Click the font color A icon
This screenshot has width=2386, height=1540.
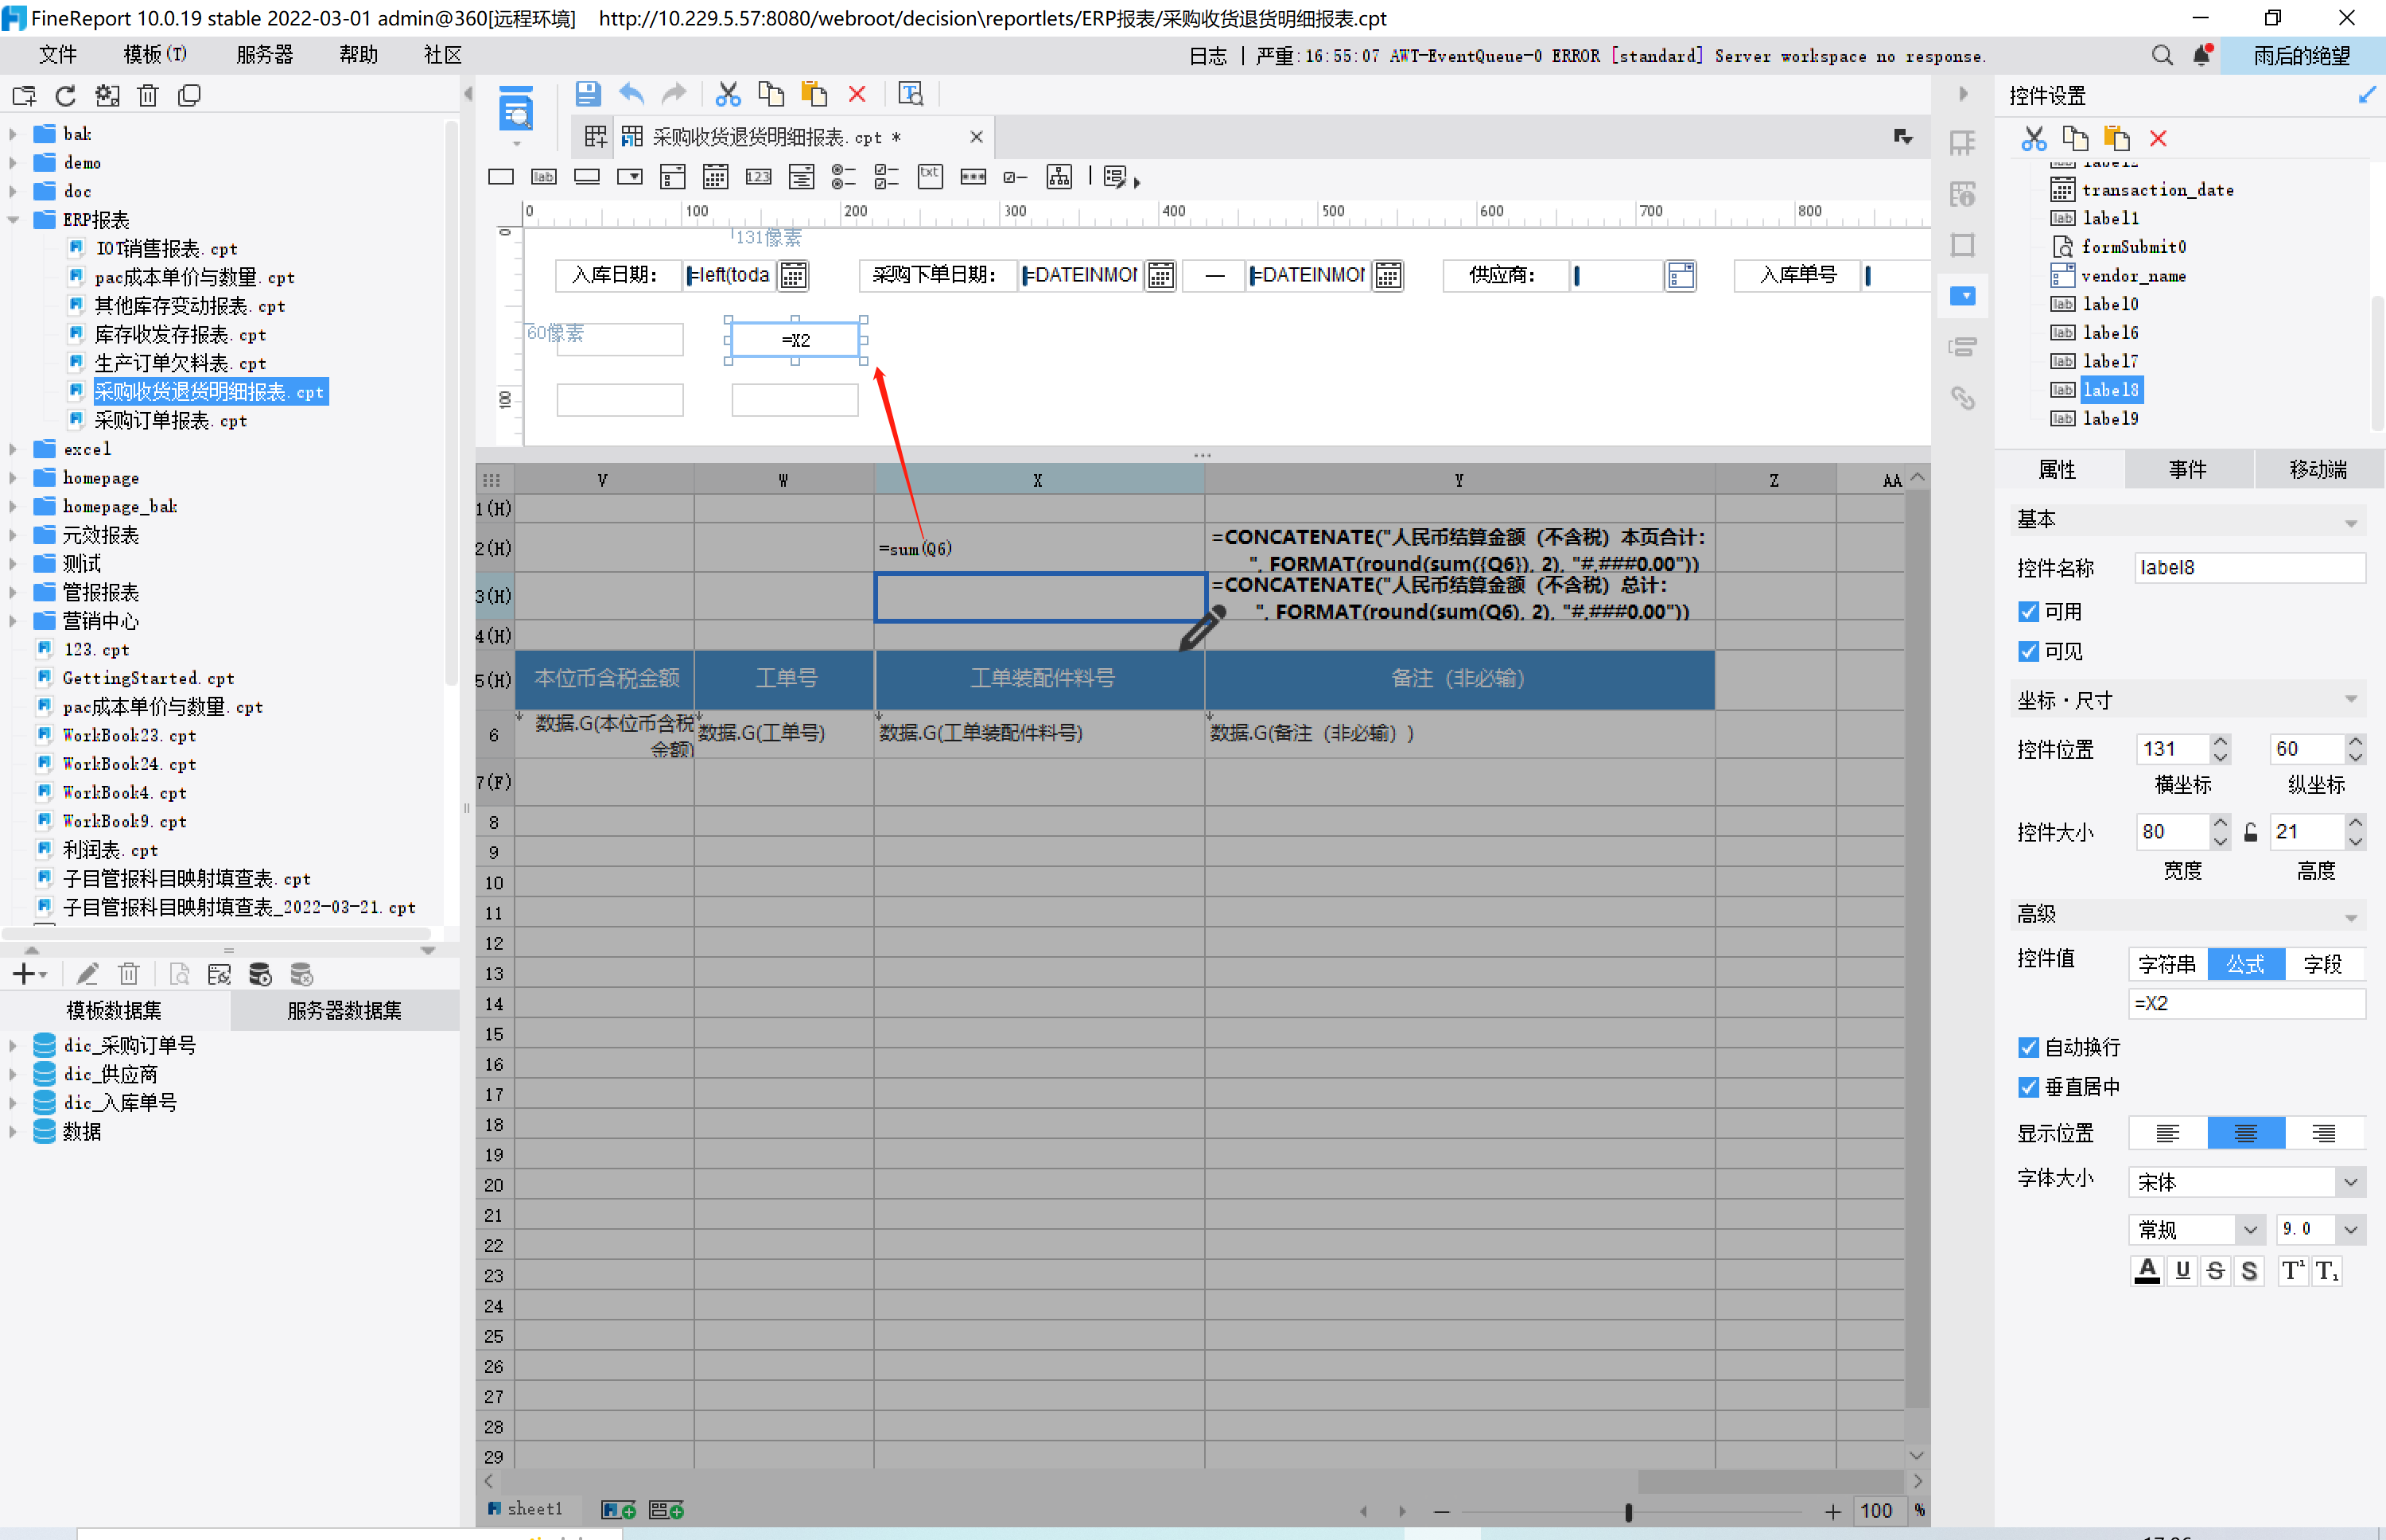(x=2147, y=1270)
